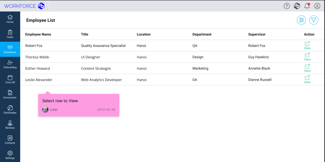
Task: Click the notifications bell icon
Action: point(307,6)
